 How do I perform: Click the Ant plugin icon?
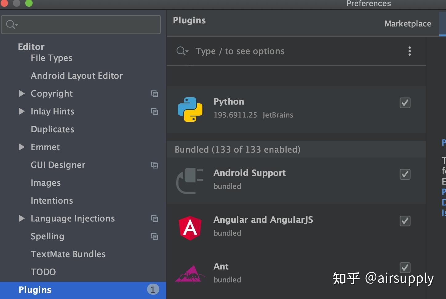tap(190, 274)
